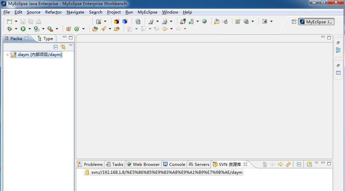
Task: Open the New wizard dropdown arrow
Action: coord(16,21)
